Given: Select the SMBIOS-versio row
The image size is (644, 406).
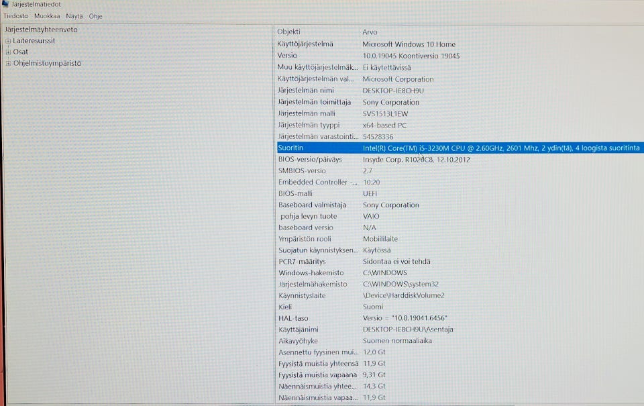Looking at the screenshot, I should 302,170.
